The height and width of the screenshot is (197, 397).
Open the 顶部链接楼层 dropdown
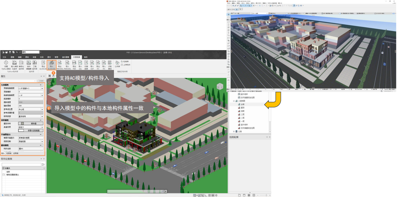point(42,88)
